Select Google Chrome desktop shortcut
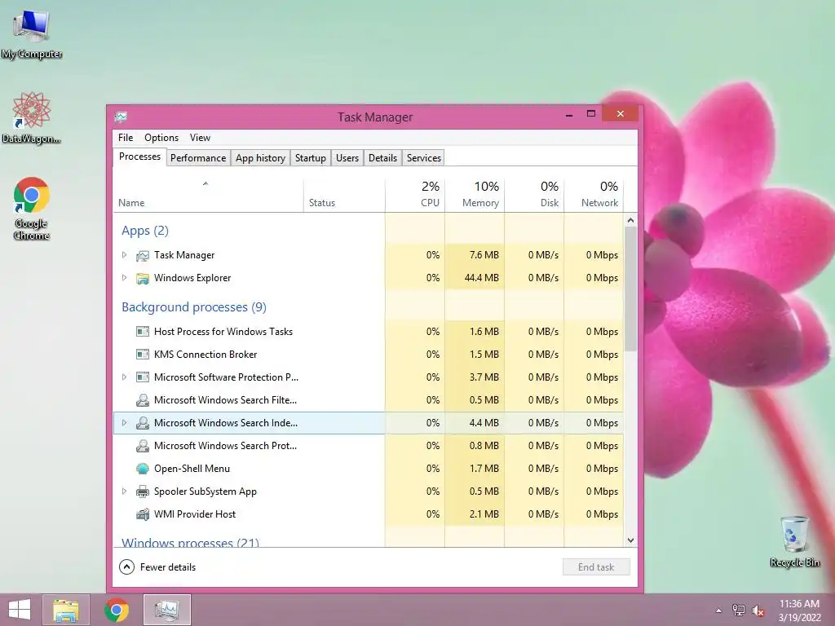This screenshot has width=835, height=626. pos(32,209)
